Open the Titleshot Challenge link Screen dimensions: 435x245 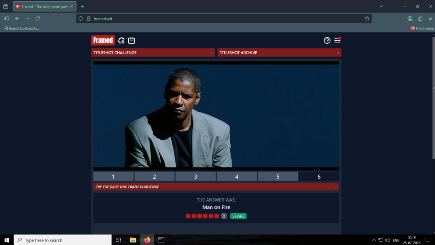point(153,53)
